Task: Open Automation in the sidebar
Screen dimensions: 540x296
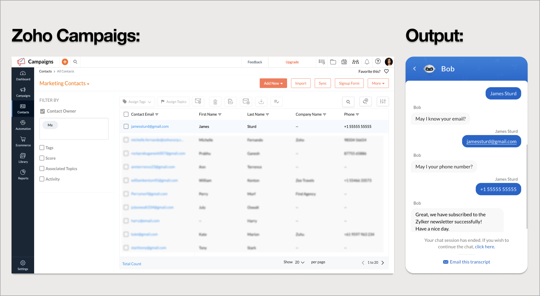Action: click(x=23, y=125)
